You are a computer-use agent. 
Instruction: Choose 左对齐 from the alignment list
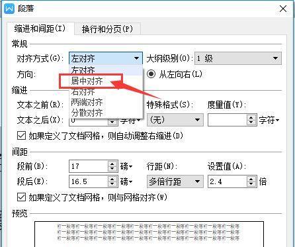(x=106, y=70)
